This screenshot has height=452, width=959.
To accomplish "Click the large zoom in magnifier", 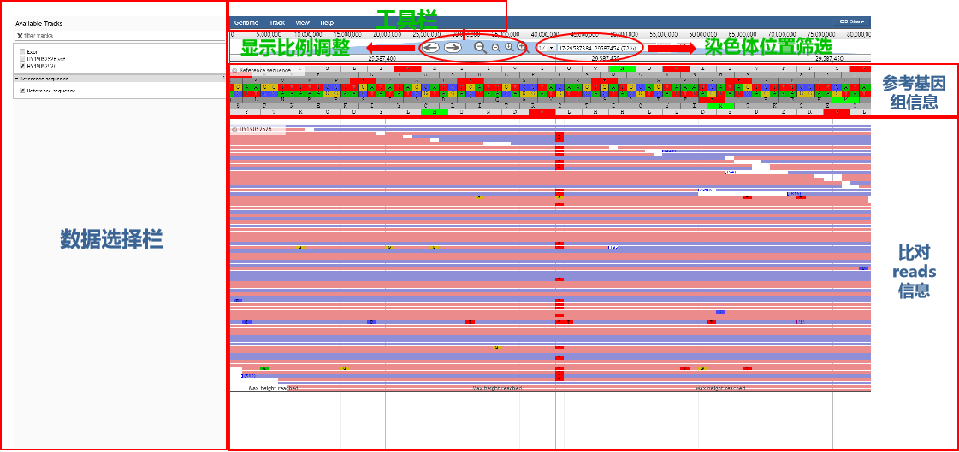I will point(522,46).
